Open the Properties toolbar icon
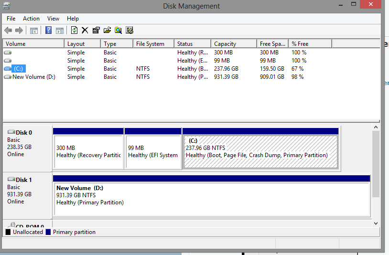The height and width of the screenshot is (255, 389). 96,30
